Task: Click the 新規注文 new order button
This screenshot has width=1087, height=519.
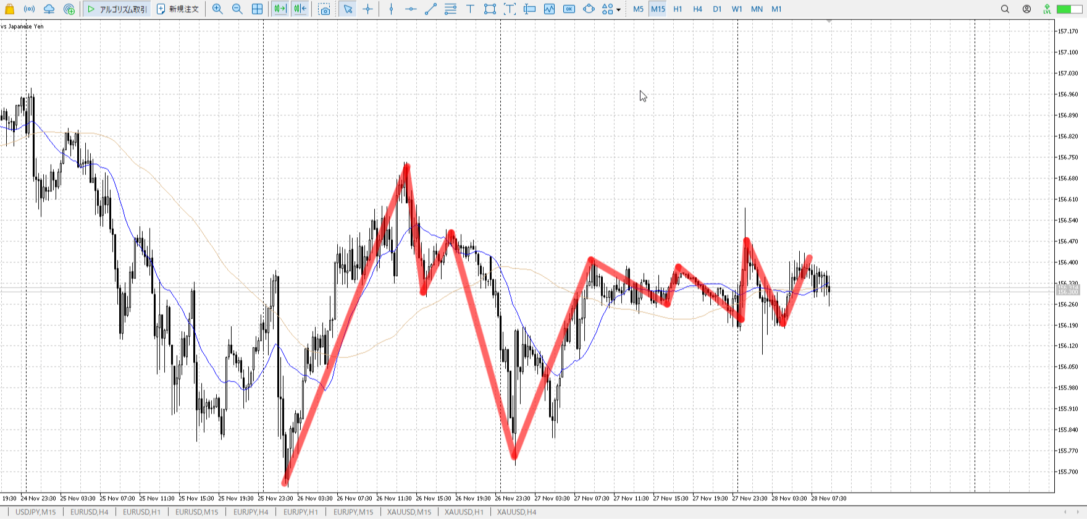Action: pyautogui.click(x=178, y=9)
